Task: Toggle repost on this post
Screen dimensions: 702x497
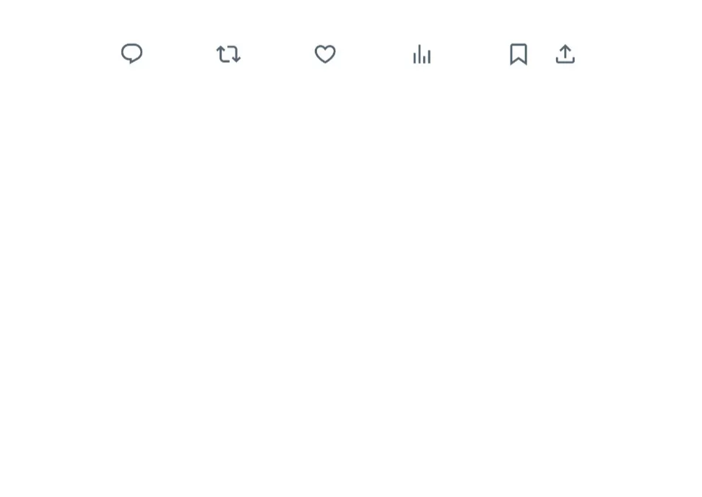Action: click(228, 54)
